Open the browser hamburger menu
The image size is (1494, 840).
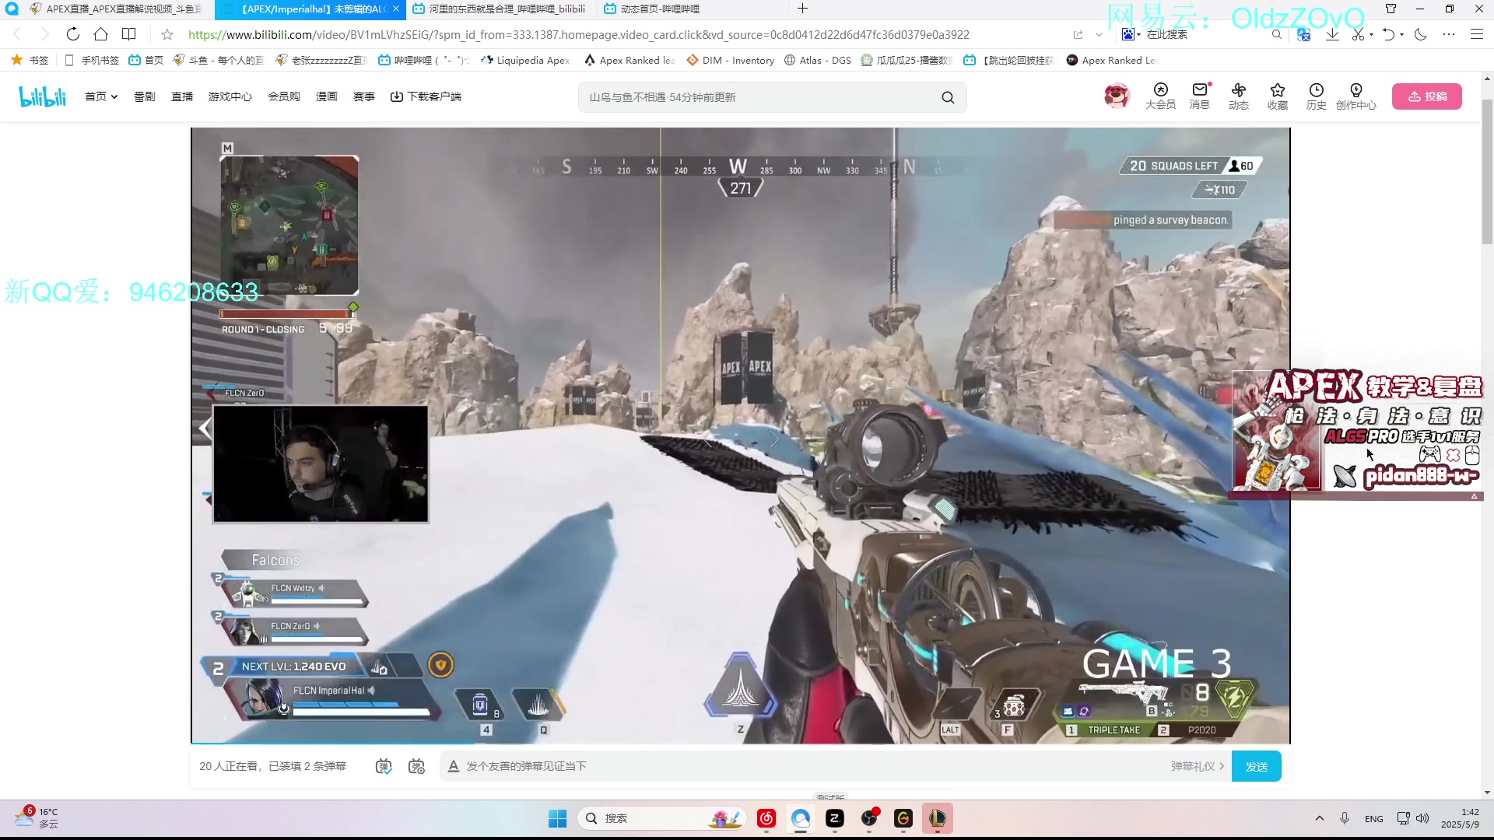click(x=1476, y=34)
